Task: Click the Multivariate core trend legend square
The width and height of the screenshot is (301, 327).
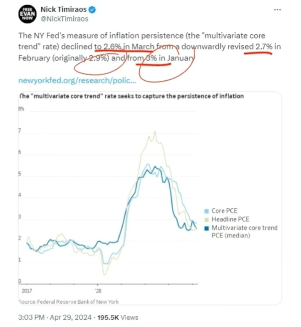Action: click(206, 228)
